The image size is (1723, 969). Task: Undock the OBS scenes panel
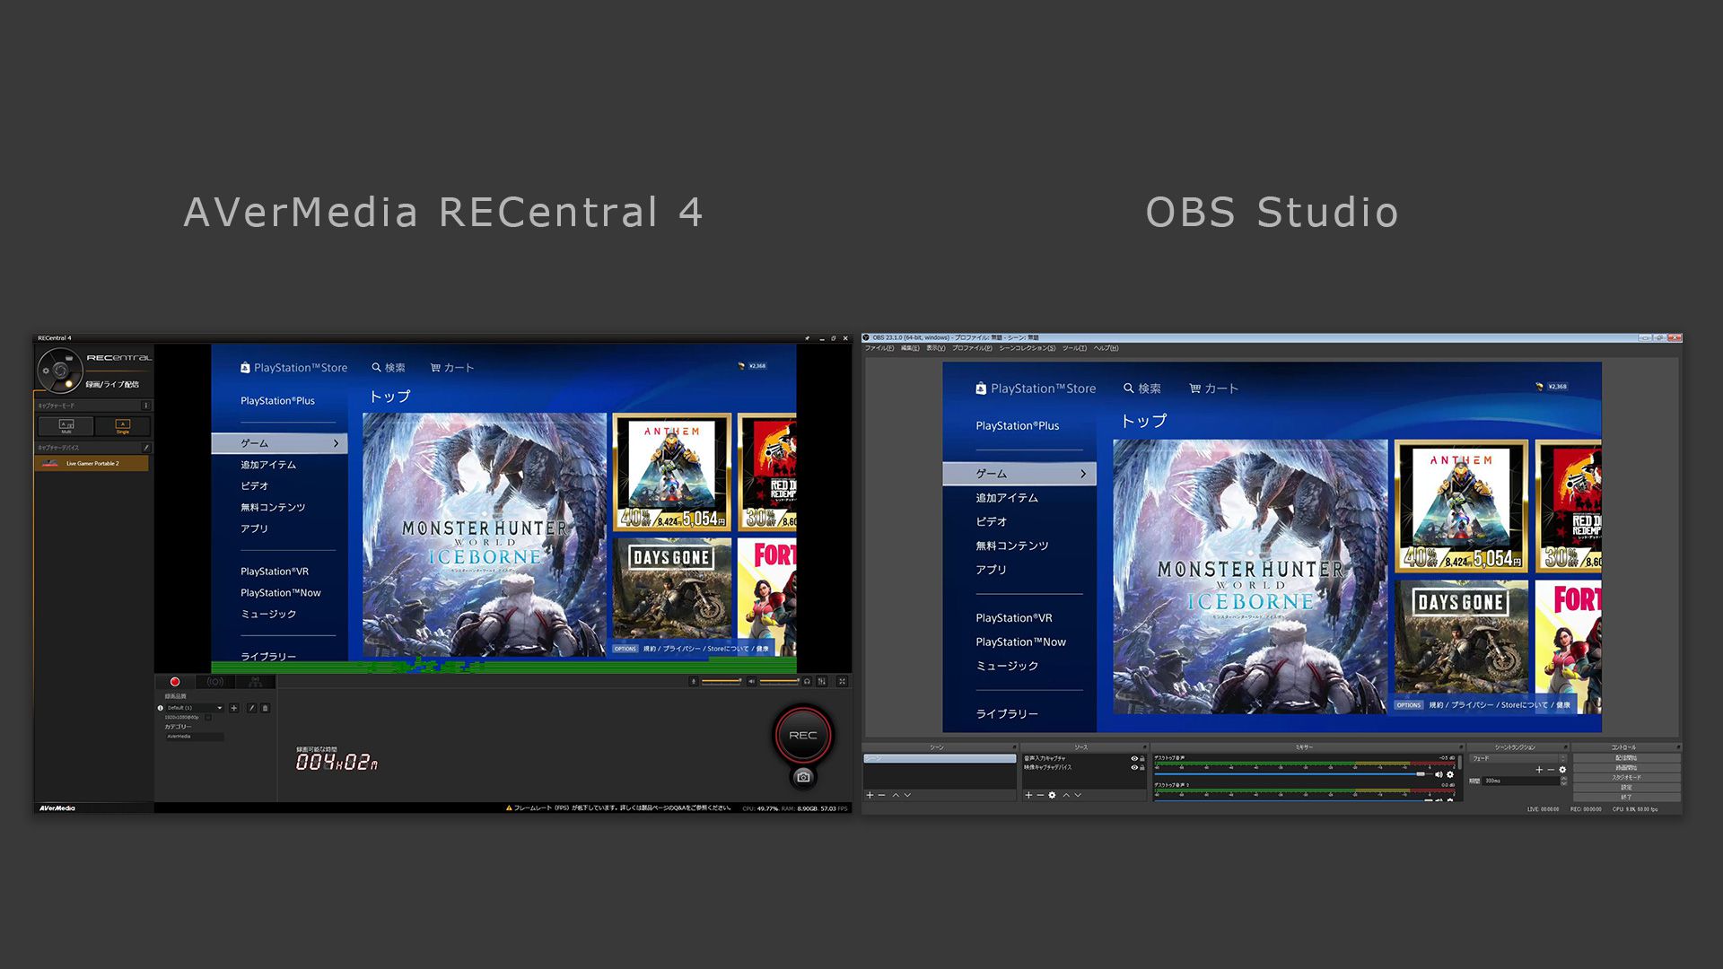pyautogui.click(x=1014, y=747)
